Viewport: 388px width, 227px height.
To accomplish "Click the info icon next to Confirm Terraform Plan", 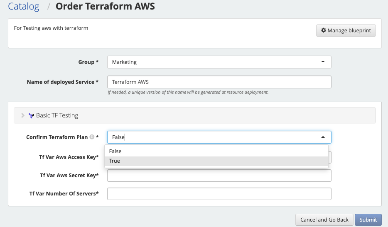I will (x=92, y=137).
